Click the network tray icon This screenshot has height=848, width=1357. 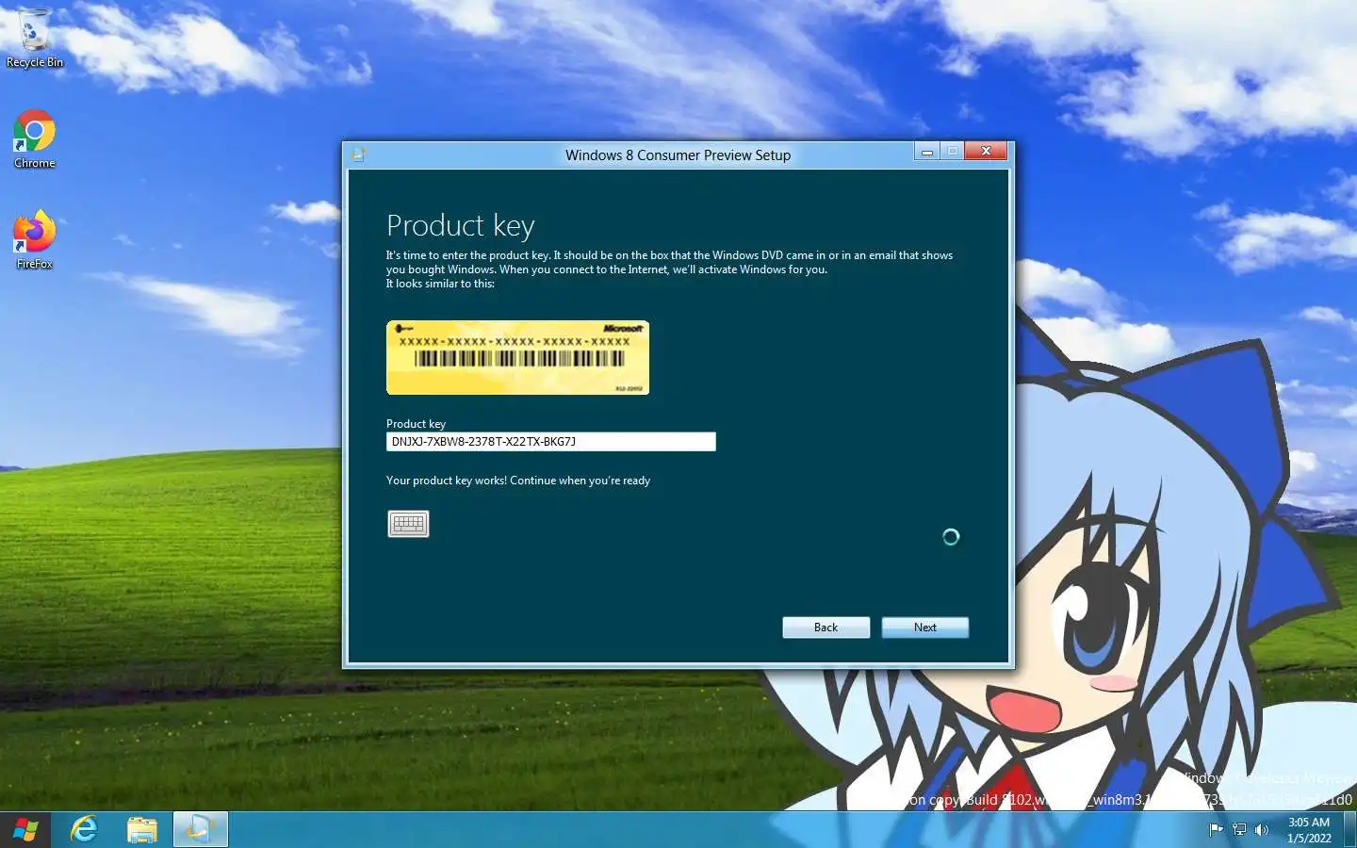point(1239,830)
